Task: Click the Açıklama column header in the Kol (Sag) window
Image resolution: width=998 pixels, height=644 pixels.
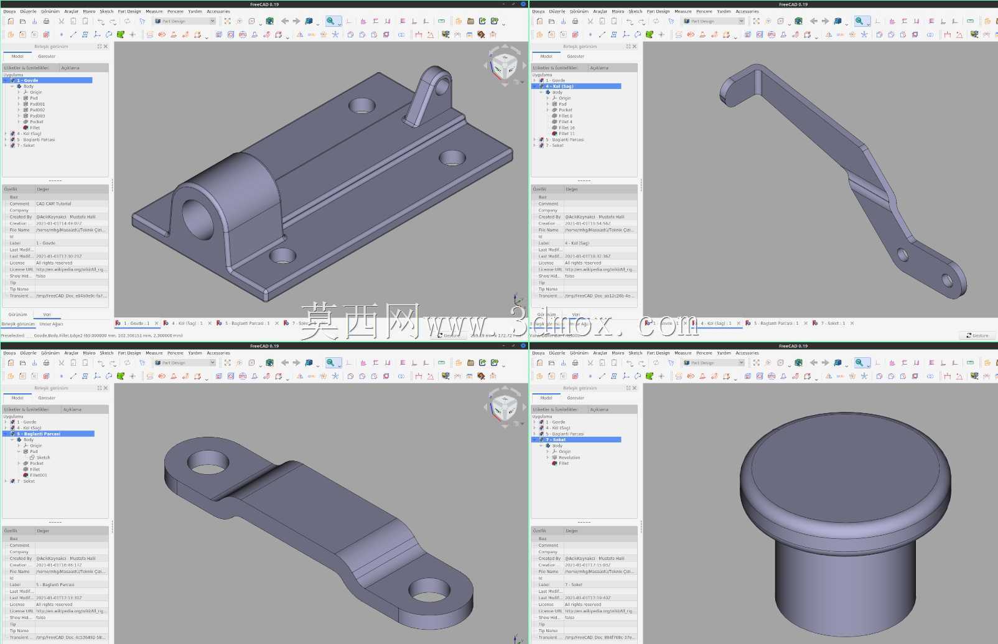Action: (599, 67)
